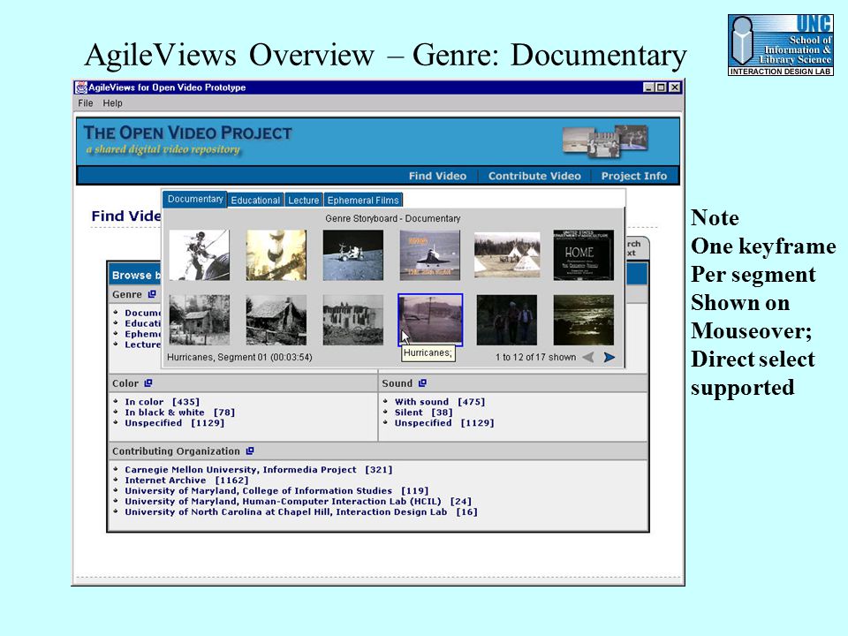The image size is (848, 636).
Task: Switch to the Ephemeral Films tab
Action: 363,201
